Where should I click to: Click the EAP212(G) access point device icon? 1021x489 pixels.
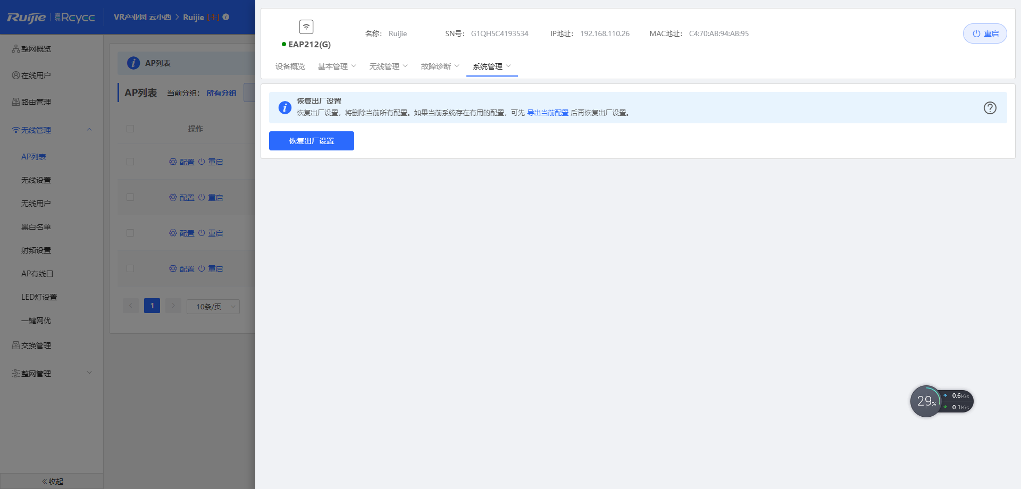pos(306,27)
